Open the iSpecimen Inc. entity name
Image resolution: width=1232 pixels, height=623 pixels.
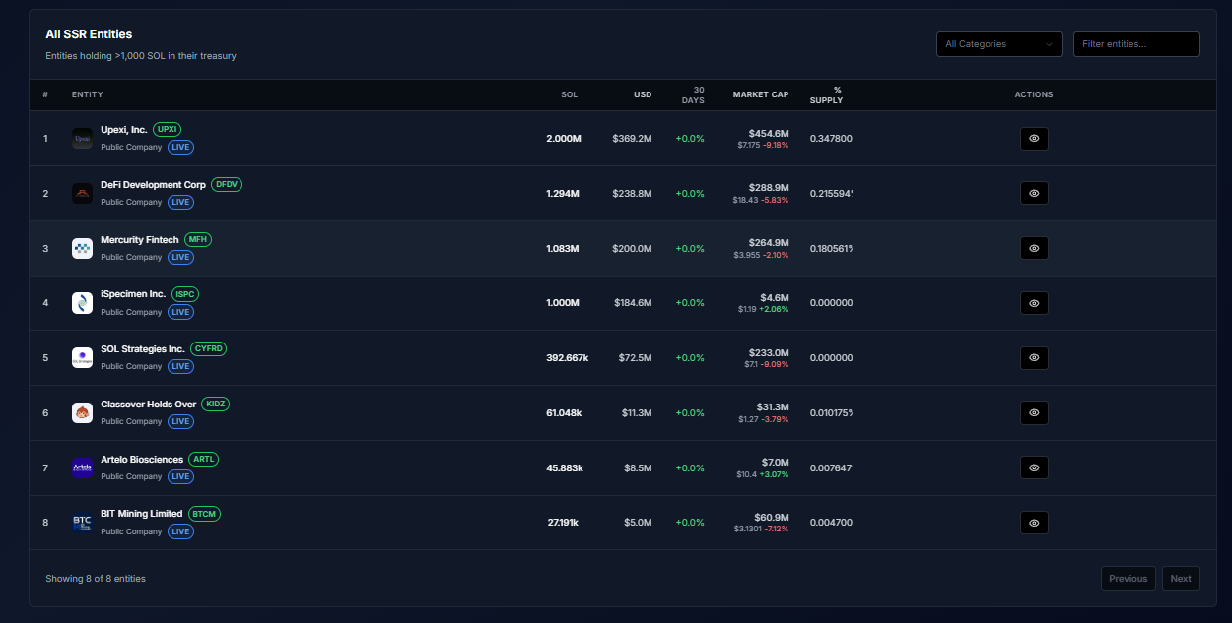(x=133, y=294)
